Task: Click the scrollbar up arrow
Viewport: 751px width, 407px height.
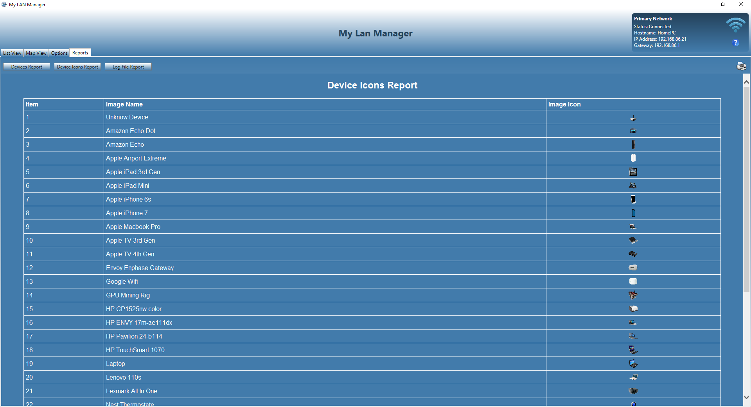Action: (746, 82)
